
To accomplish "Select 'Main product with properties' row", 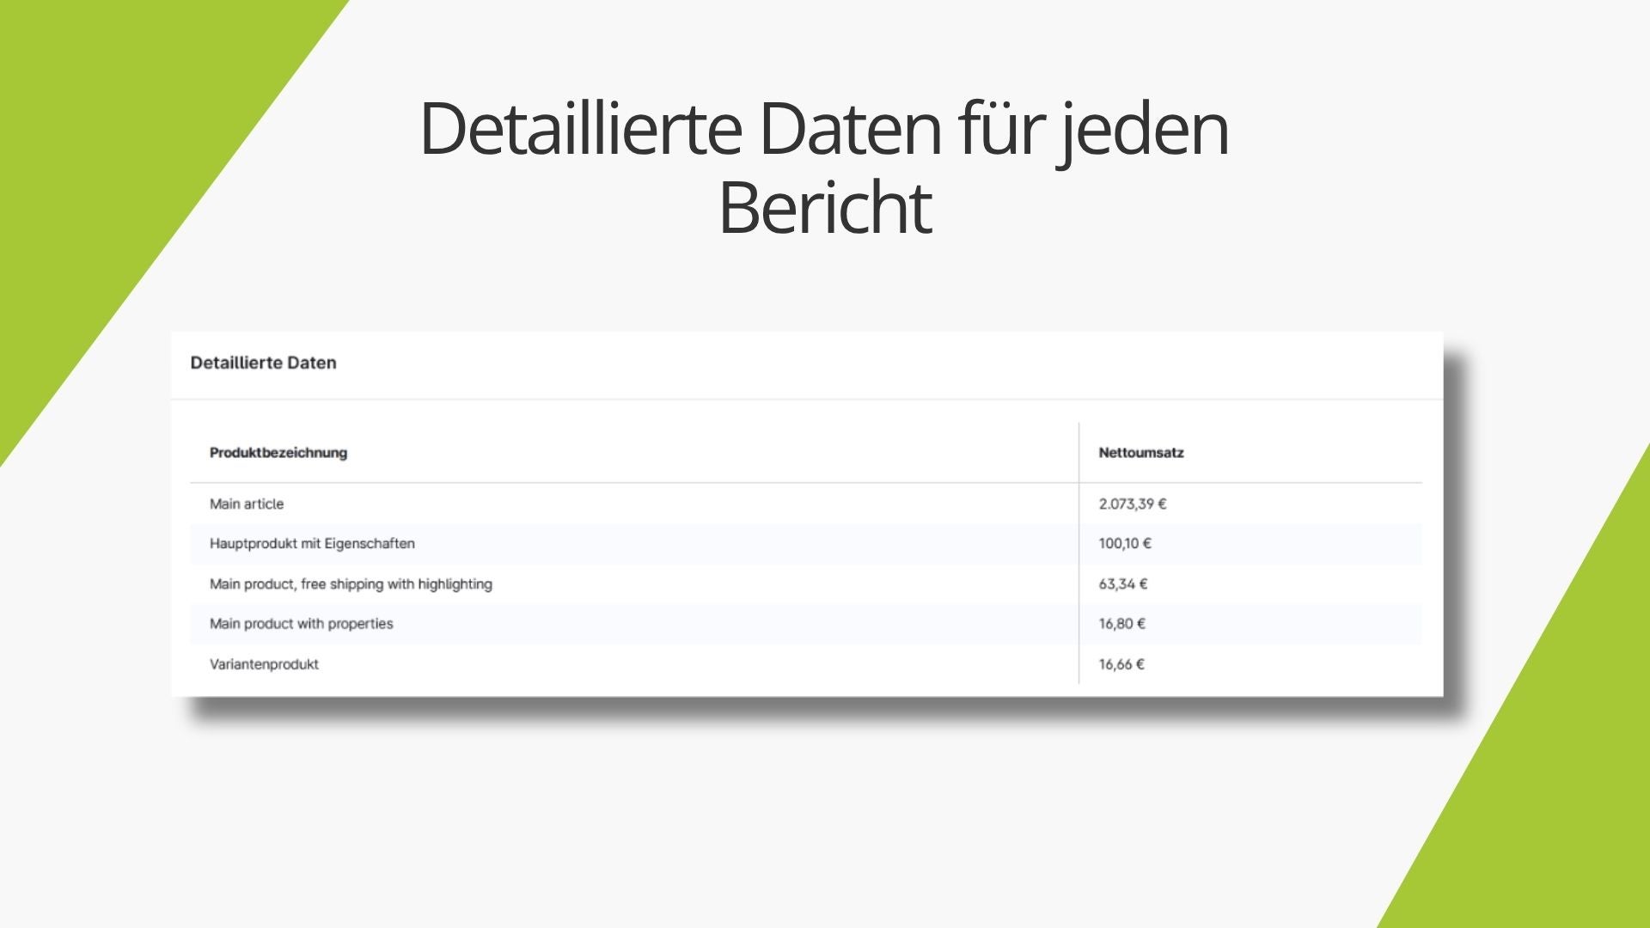I will (x=805, y=624).
